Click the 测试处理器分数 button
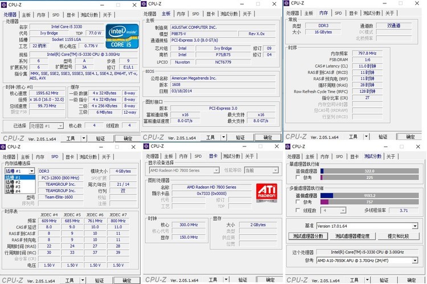Image resolution: width=427 pixels, height=284 pixels. click(307, 236)
